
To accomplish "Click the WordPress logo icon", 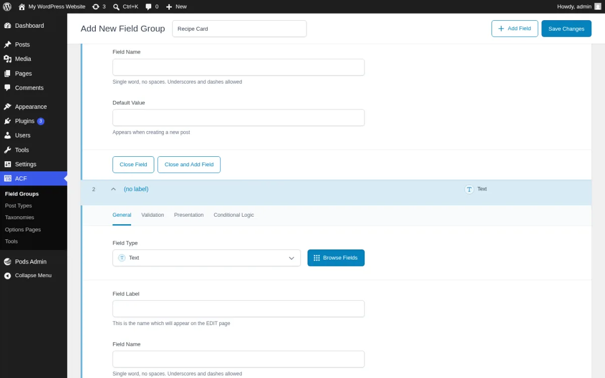I will [x=7, y=7].
